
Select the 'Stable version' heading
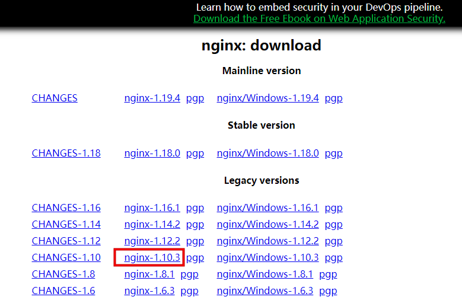[x=262, y=125]
